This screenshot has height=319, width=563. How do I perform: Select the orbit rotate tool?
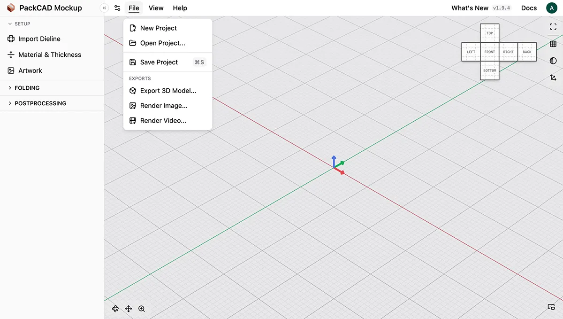click(x=115, y=309)
